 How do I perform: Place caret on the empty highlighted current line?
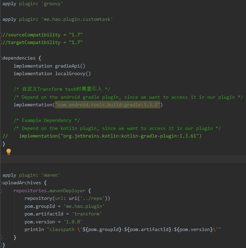[123, 159]
